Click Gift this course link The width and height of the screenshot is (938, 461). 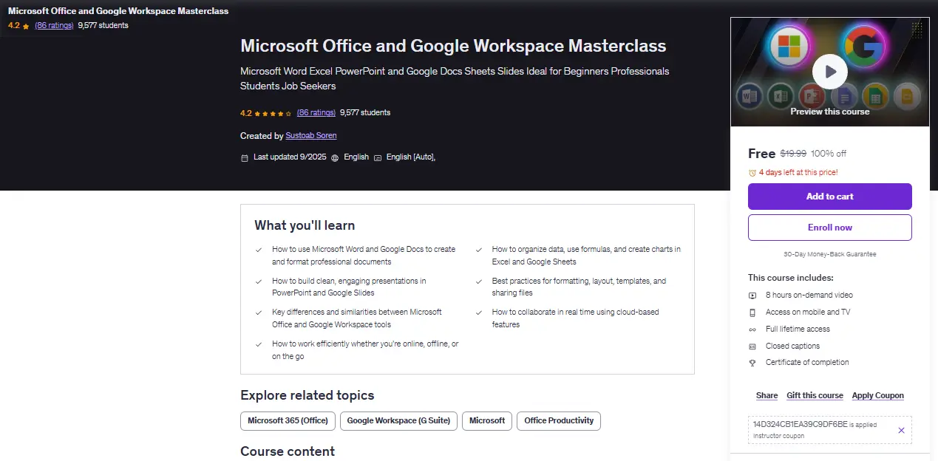click(x=815, y=395)
